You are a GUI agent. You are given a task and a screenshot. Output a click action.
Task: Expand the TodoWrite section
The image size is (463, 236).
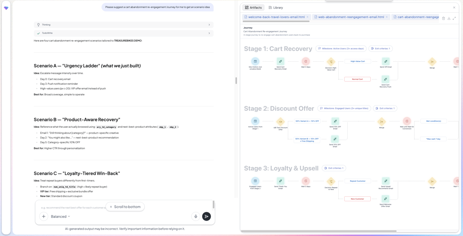click(123, 33)
